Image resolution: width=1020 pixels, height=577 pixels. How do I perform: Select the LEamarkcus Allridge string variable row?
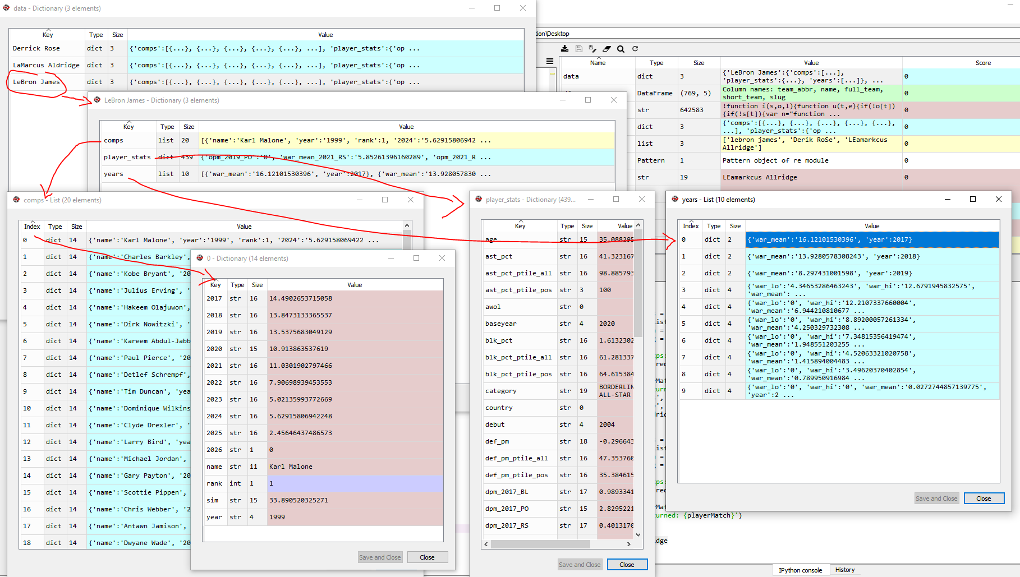tap(789, 177)
